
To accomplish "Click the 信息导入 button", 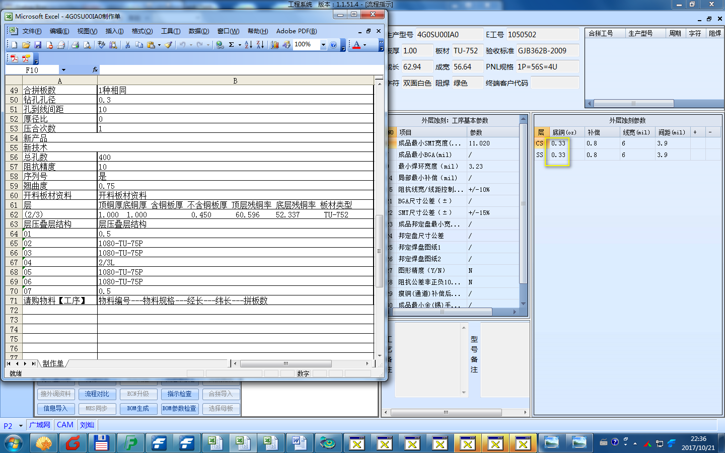I will pyautogui.click(x=55, y=409).
